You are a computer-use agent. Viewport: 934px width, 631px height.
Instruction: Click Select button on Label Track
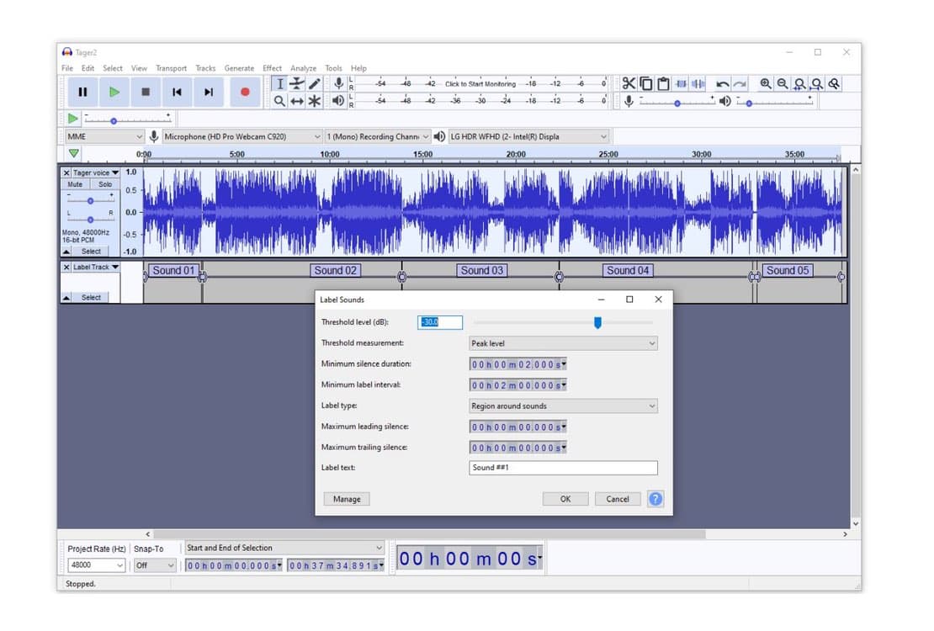click(x=91, y=297)
